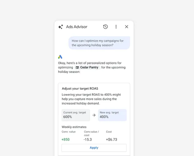Click the Ads Advisor sparkle icon
Image resolution: width=194 pixels, height=156 pixels.
(60, 27)
